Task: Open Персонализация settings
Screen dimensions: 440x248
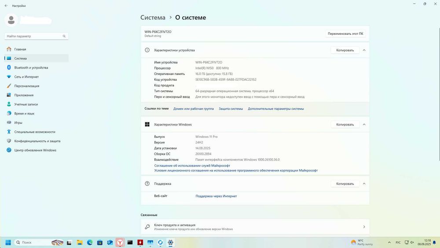Action: click(37, 86)
